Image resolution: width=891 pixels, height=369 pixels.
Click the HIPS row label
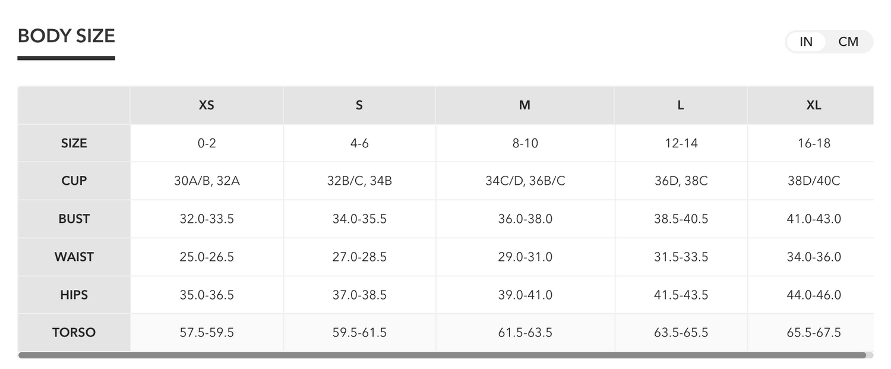tap(74, 295)
